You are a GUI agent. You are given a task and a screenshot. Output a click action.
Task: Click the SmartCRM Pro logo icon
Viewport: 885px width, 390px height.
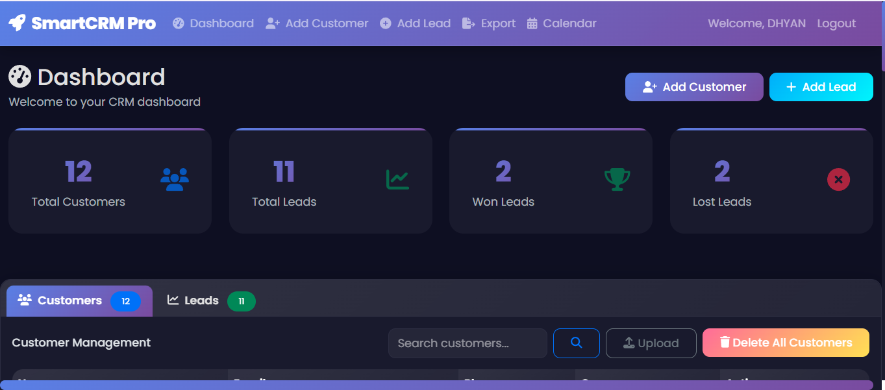pos(18,22)
